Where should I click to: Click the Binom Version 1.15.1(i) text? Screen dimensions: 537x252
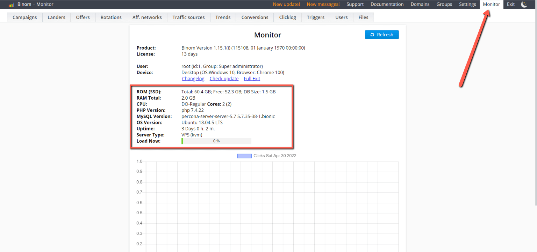[x=243, y=48]
